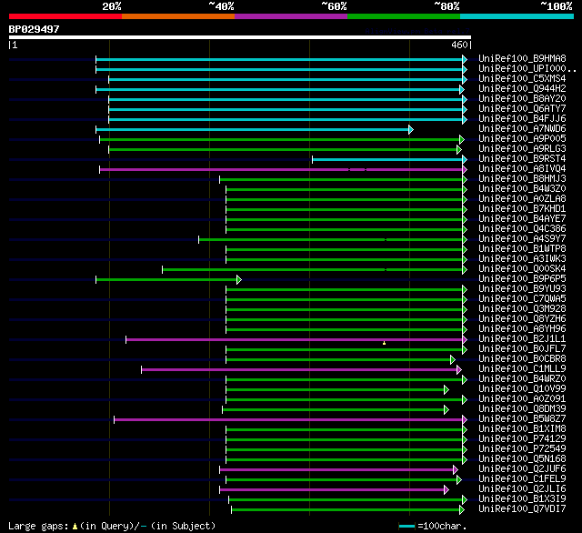582x533 pixels.
Task: Click the UniRef100_B1WTP8 label
Action: pos(522,249)
